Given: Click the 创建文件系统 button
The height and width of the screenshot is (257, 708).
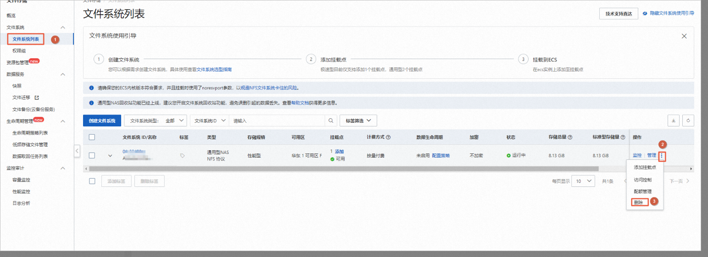Looking at the screenshot, I should (x=102, y=121).
